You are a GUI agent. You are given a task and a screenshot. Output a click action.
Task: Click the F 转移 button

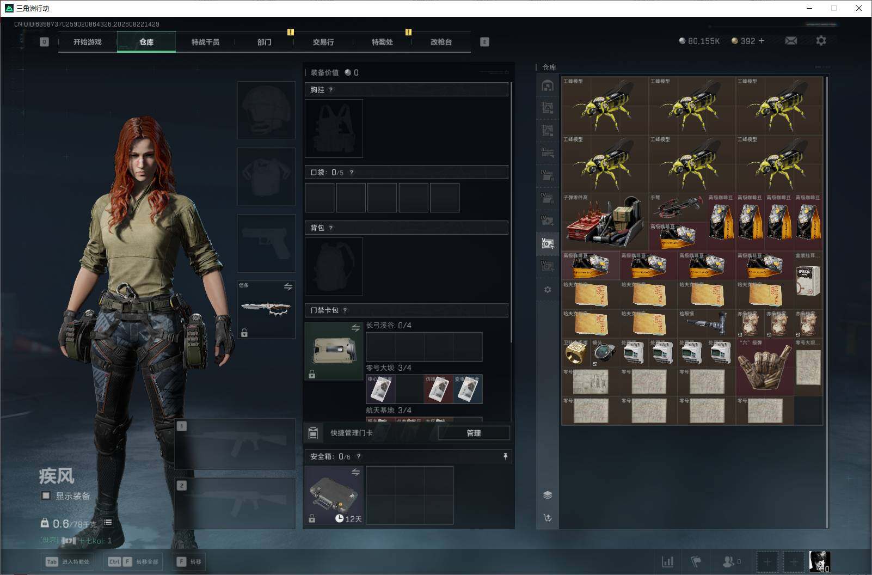[189, 562]
